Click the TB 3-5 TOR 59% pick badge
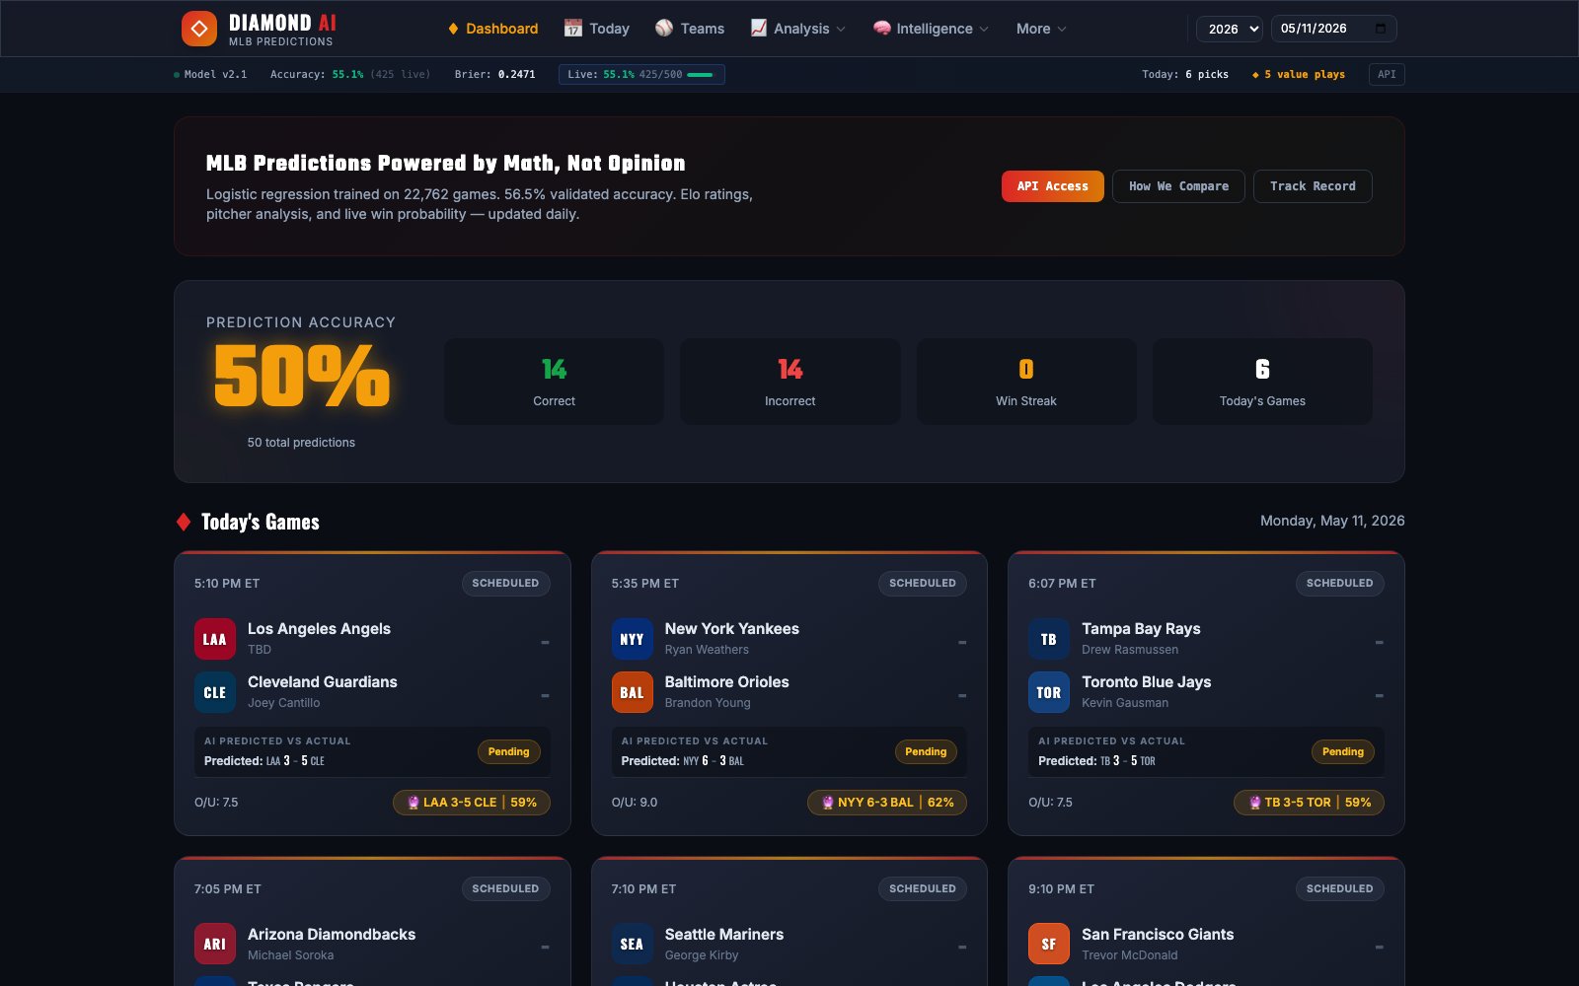This screenshot has height=986, width=1579. (x=1309, y=803)
